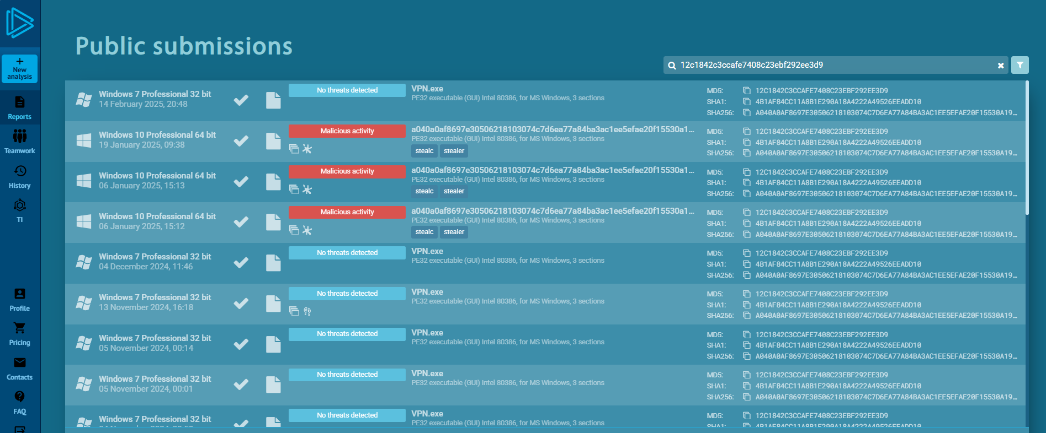Copy SHA1 of the 14 February 2025 submission

coord(747,102)
